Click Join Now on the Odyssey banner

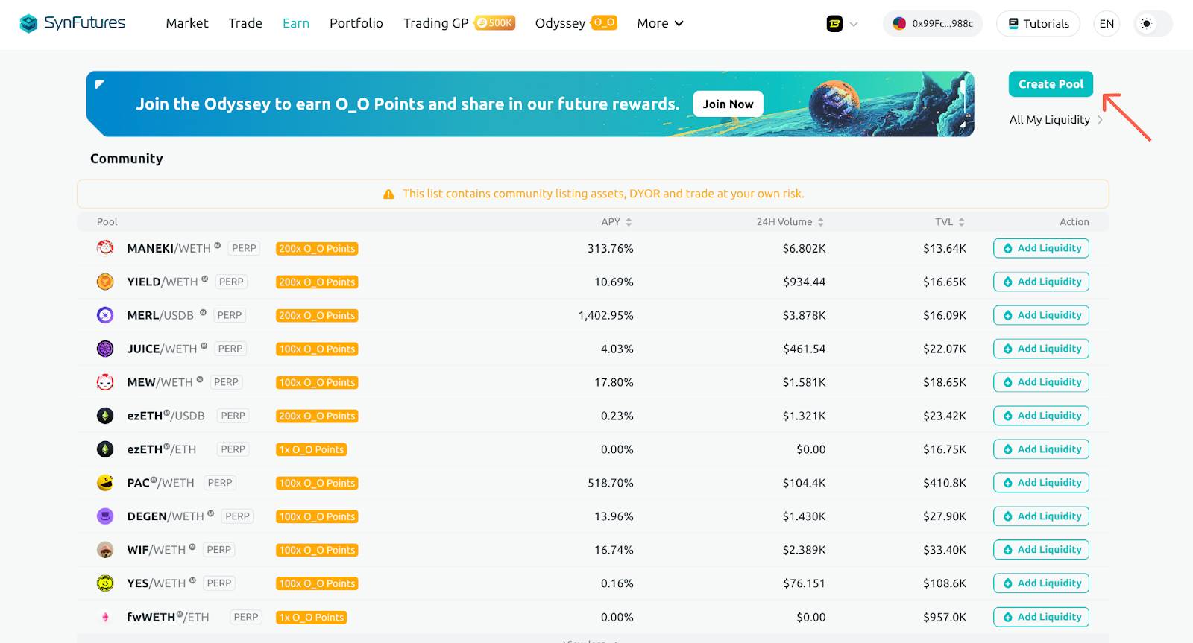pyautogui.click(x=728, y=104)
